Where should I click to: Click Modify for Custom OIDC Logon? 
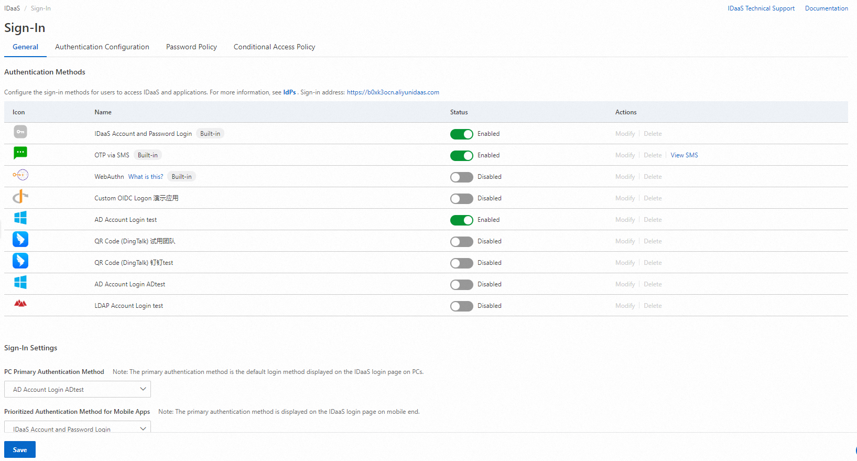(x=625, y=198)
